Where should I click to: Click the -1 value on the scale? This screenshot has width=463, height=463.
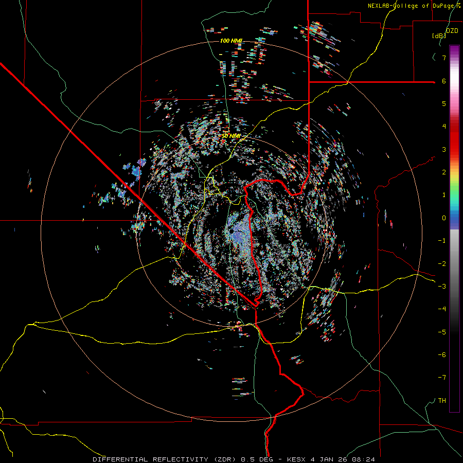pyautogui.click(x=442, y=241)
